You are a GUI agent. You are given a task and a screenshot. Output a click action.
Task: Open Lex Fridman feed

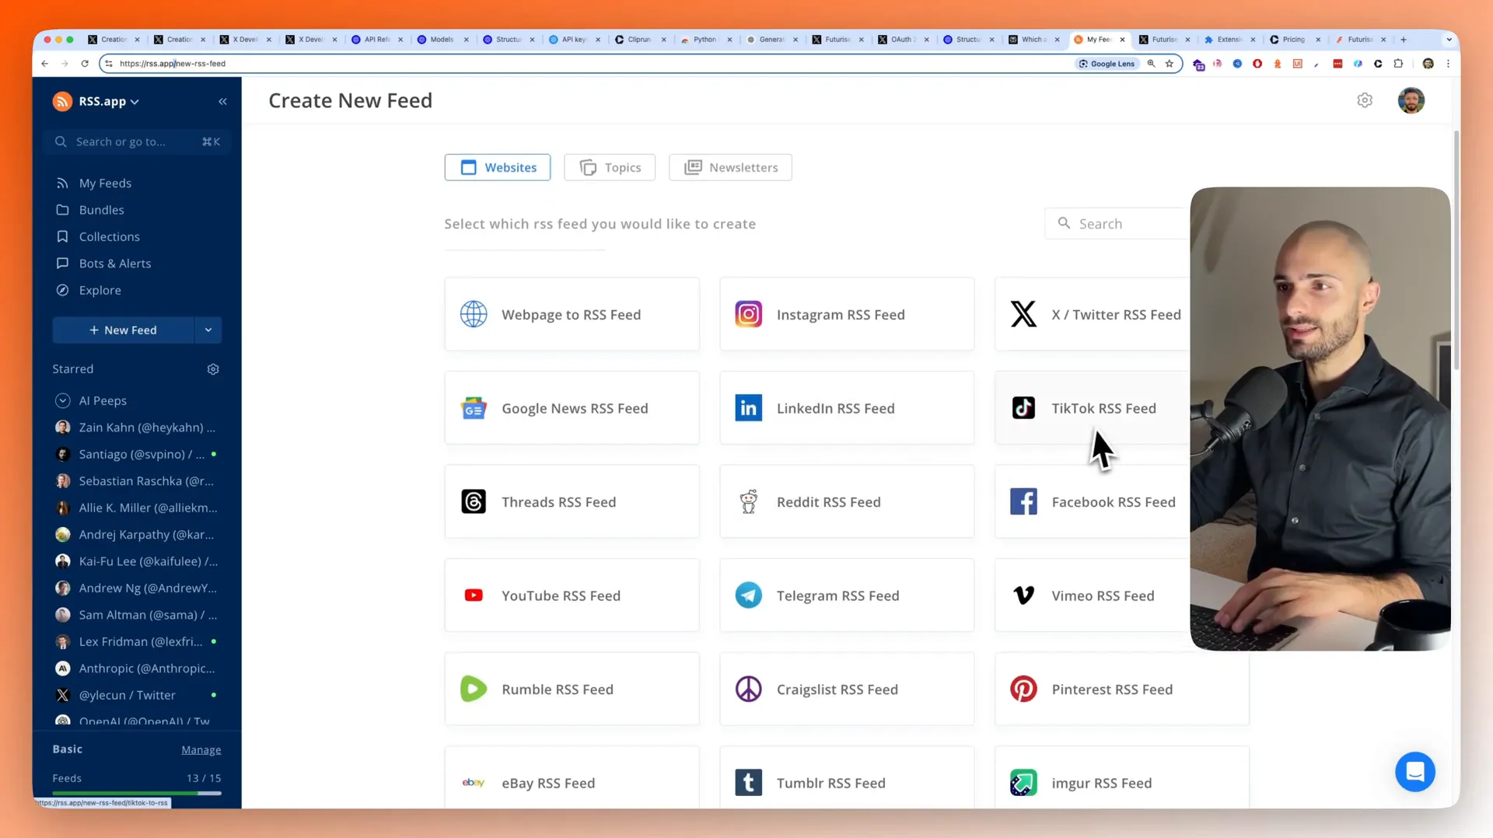tap(137, 641)
